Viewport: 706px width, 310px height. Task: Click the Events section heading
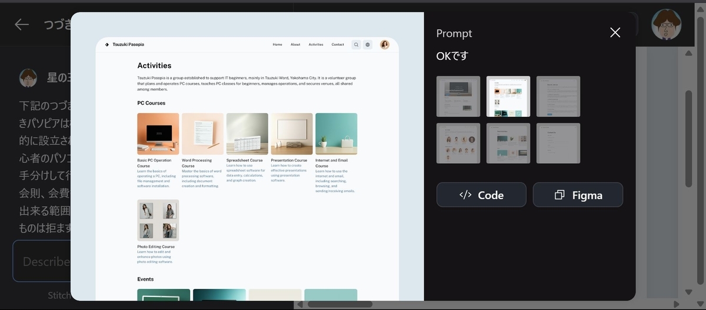point(145,279)
